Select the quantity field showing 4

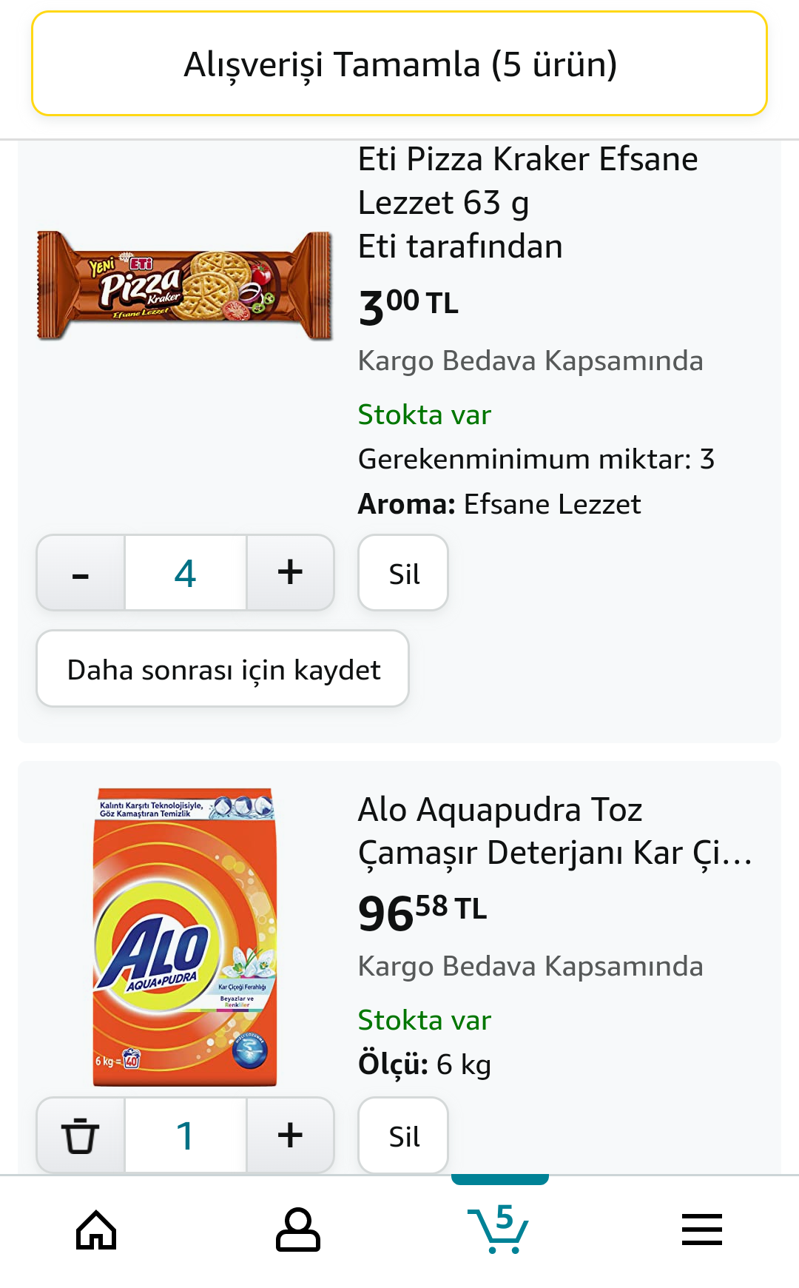click(x=186, y=572)
